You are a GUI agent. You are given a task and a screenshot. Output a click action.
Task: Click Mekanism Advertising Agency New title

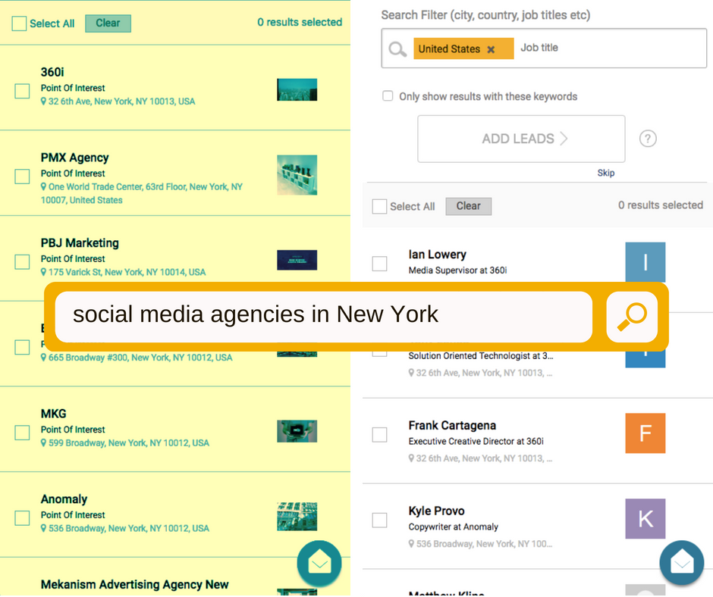pyautogui.click(x=134, y=585)
